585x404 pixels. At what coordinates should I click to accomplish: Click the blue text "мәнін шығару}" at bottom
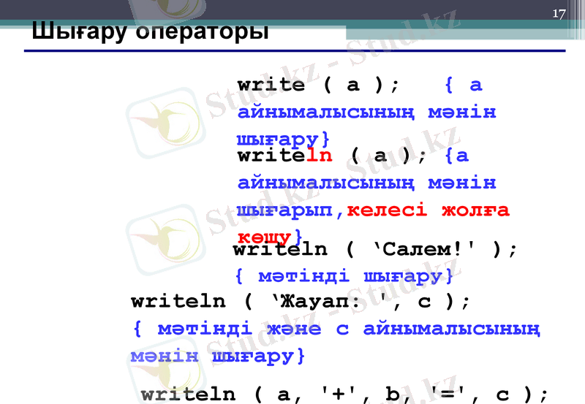217,357
